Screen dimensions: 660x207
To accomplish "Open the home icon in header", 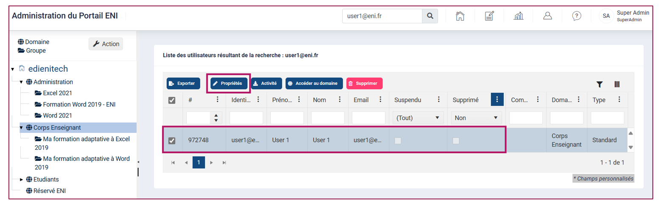I will coord(459,16).
